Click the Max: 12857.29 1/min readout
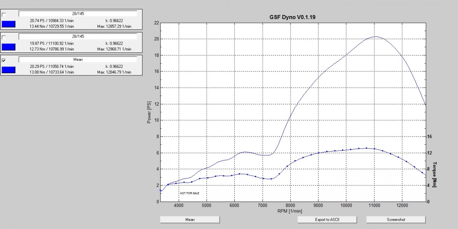This screenshot has width=458, height=229. click(114, 26)
